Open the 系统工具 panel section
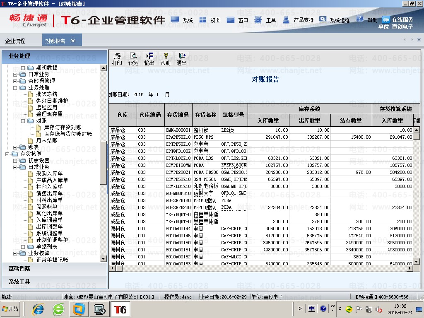 [19, 282]
